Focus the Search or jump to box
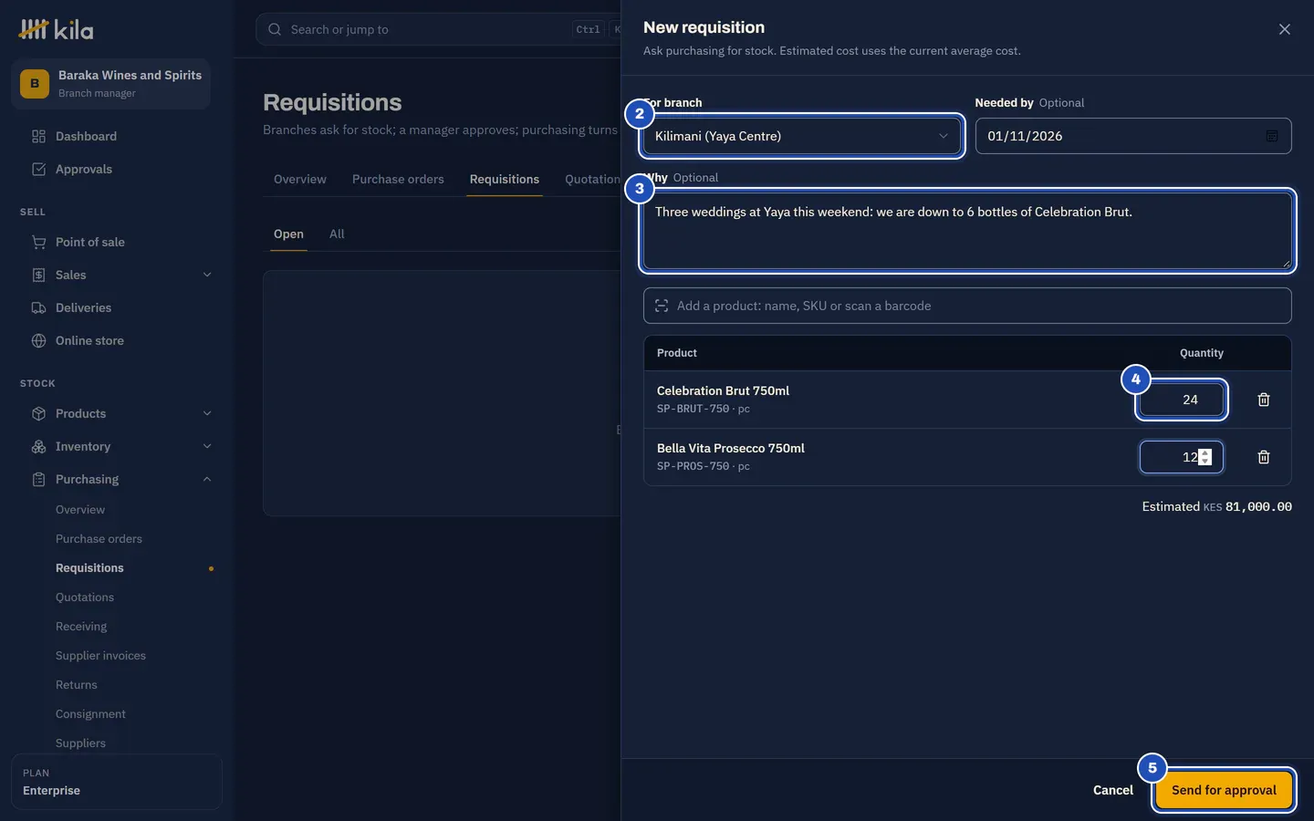 coord(438,29)
